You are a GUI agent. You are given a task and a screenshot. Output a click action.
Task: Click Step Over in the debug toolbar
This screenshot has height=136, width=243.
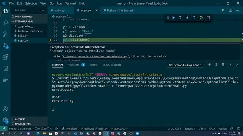coord(180,18)
